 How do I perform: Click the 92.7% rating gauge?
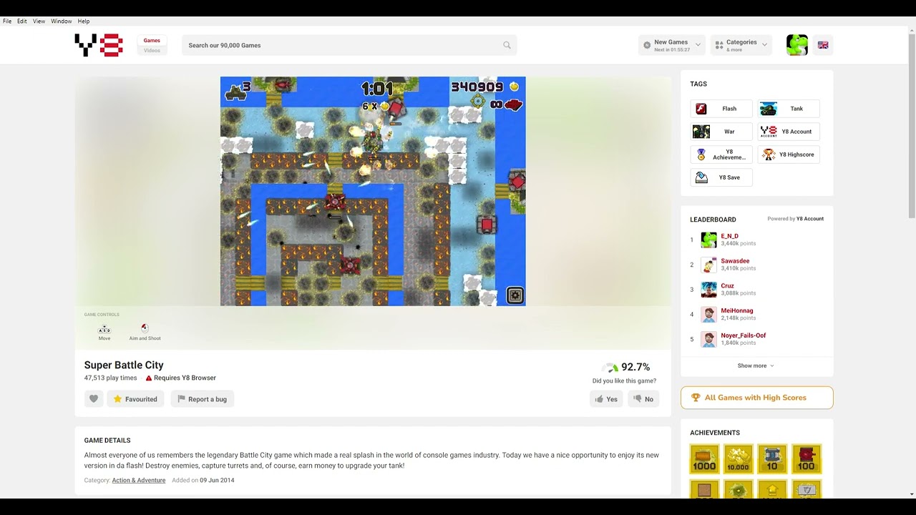click(x=610, y=368)
